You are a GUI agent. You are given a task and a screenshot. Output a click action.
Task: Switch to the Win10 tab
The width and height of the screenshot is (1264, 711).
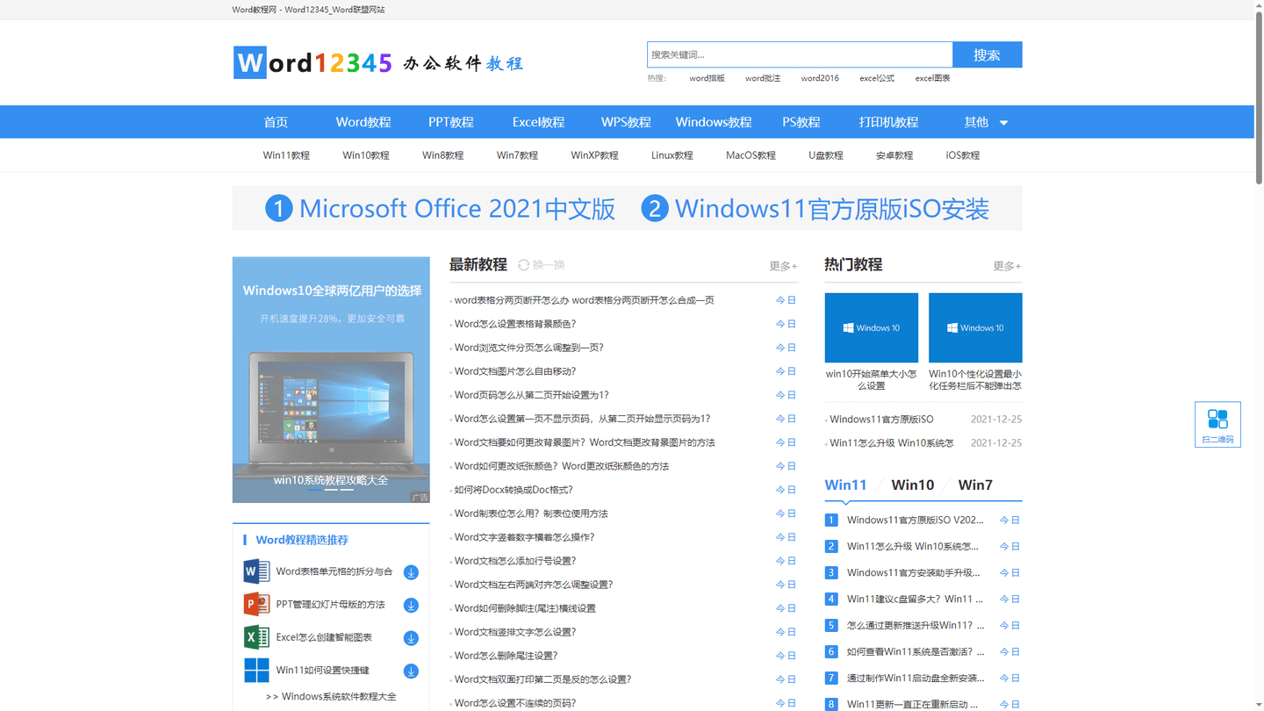point(913,485)
